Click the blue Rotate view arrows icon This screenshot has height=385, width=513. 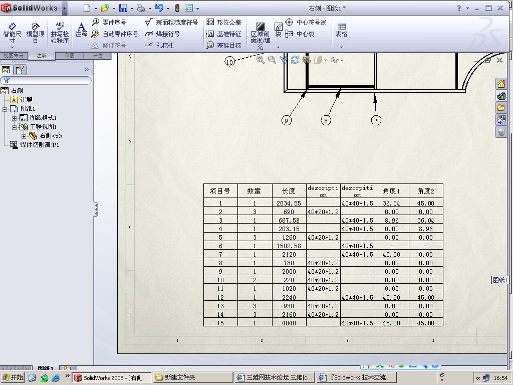tap(295, 60)
